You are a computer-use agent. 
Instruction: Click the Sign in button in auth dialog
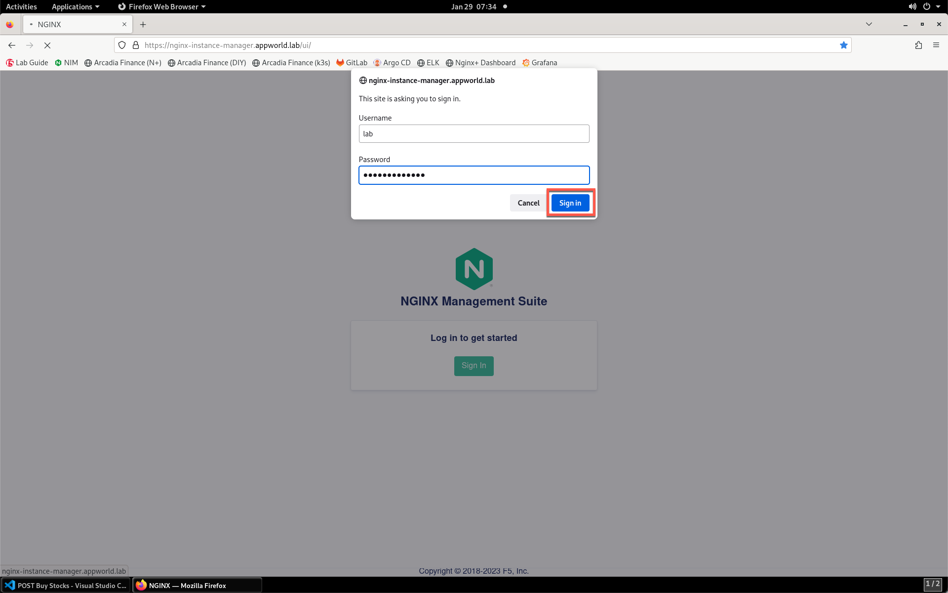(x=570, y=203)
